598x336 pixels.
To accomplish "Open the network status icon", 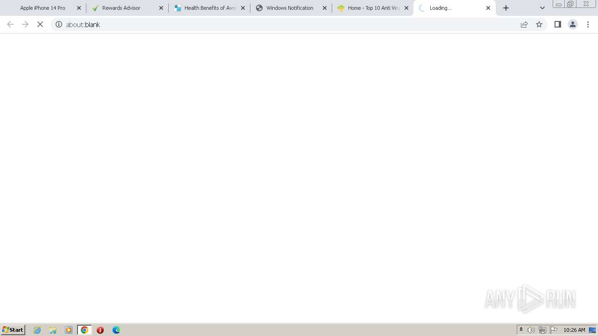I will click(x=542, y=330).
